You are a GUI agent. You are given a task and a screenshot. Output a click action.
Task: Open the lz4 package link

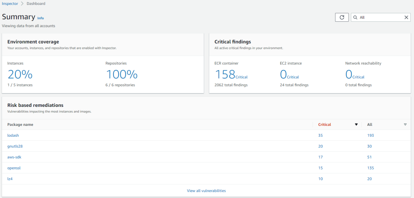(10, 179)
